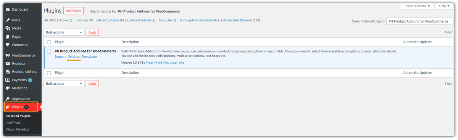
Task: Filter plugins by All (187)
Action: (50, 20)
